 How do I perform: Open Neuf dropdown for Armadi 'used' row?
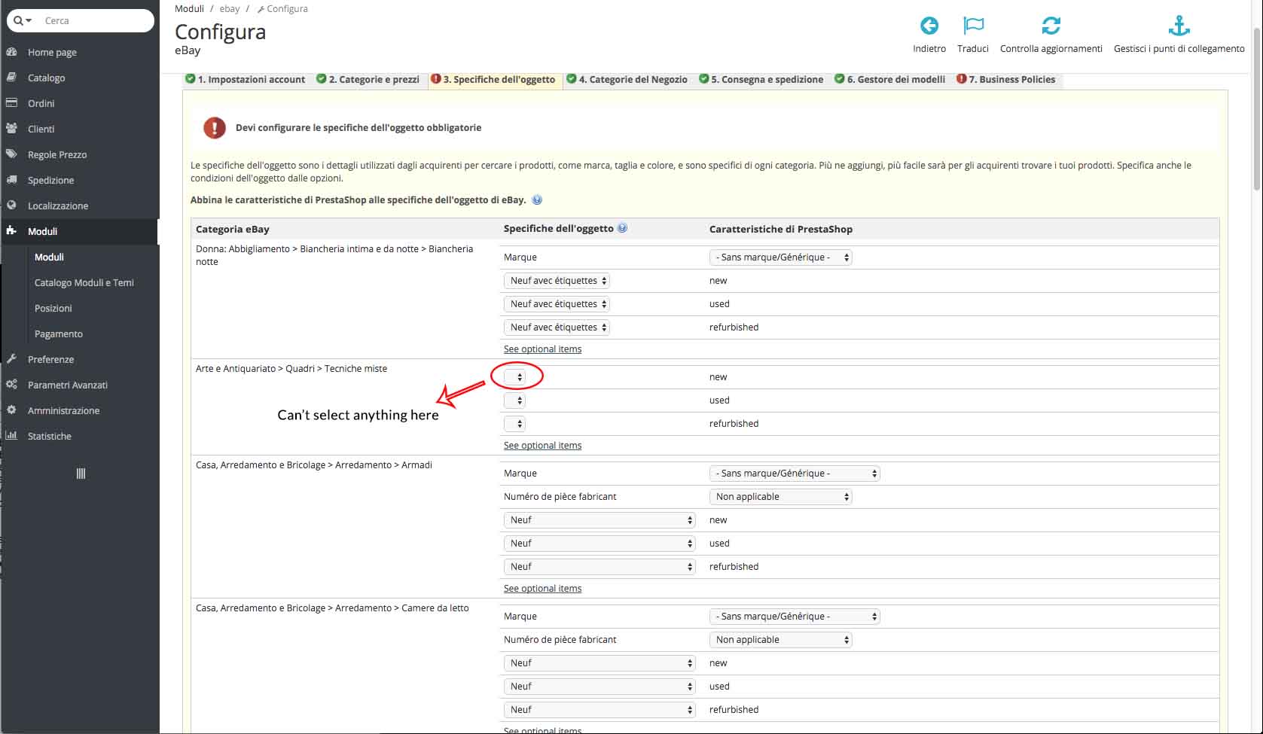click(599, 544)
